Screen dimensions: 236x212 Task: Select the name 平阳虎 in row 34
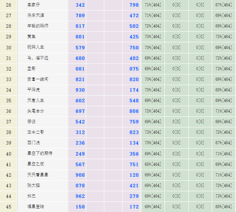click(33, 90)
